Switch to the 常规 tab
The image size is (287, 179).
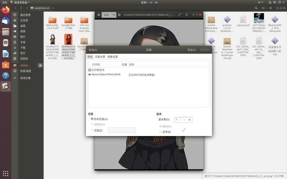90,56
